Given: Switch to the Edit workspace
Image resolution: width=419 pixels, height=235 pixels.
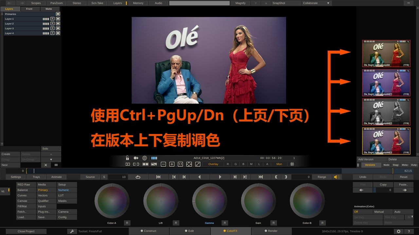Looking at the screenshot, I should click(x=190, y=231).
